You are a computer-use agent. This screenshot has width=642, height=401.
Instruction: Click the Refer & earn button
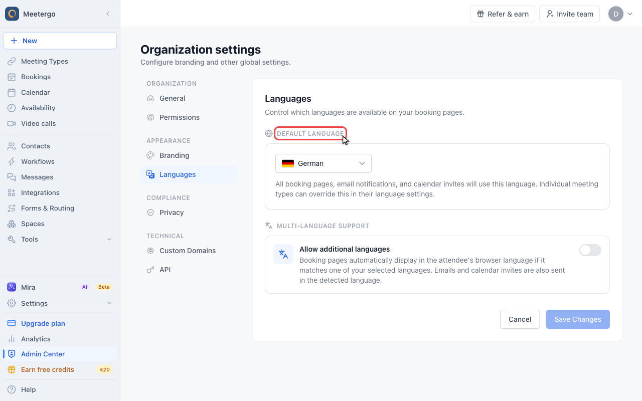click(x=503, y=14)
